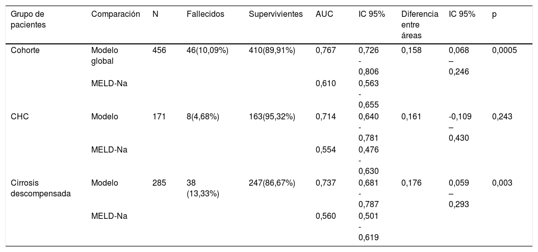Select the "Supervivientes" column header
Screen dimensions: 538x252
click(275, 15)
